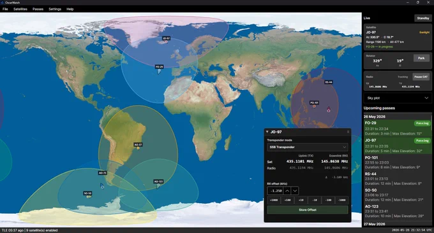
Task: Click the Sunlight status label
Action: [424, 32]
